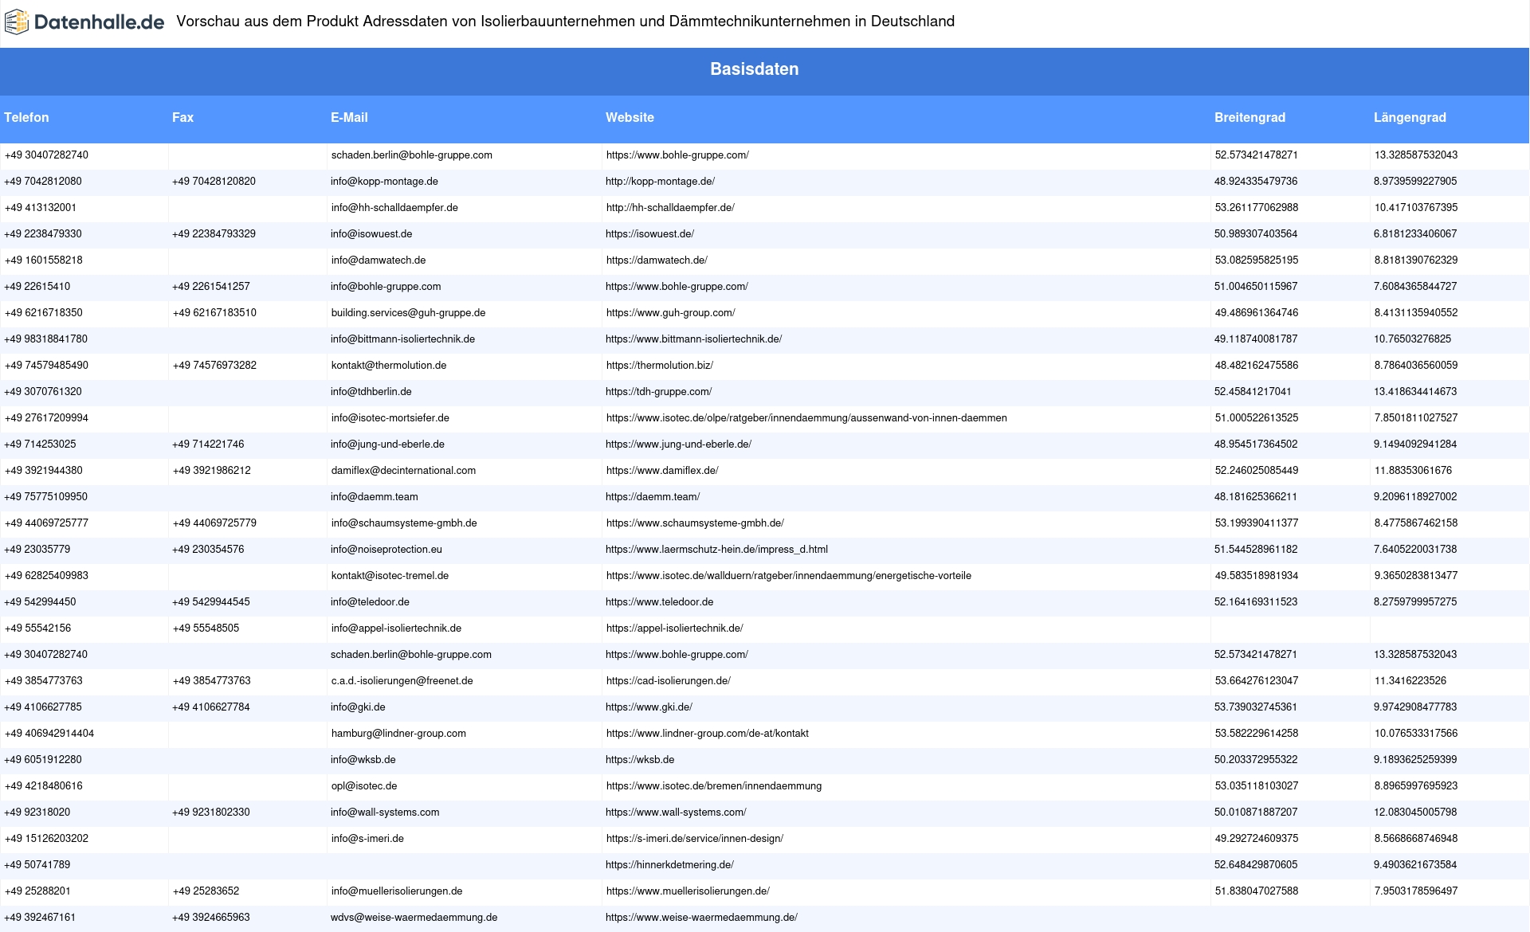Click website https://www.guh-group.com/

click(x=670, y=313)
